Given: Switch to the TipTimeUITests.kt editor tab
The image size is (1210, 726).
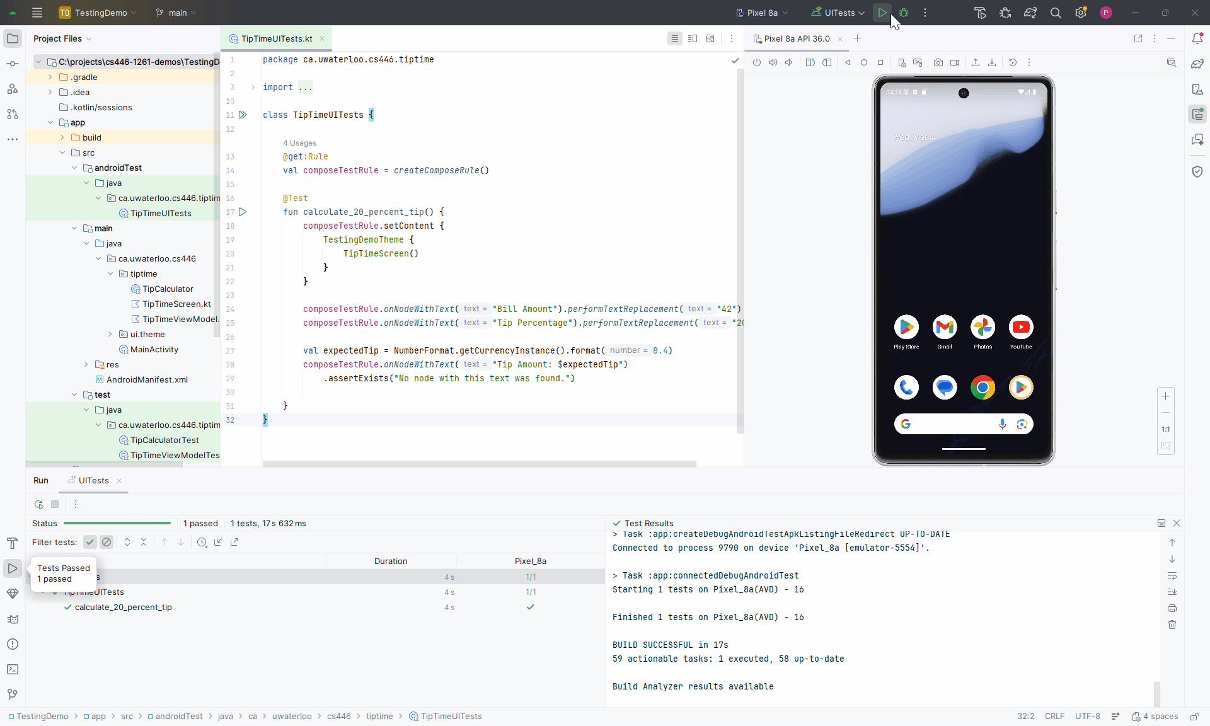Looking at the screenshot, I should (x=275, y=38).
